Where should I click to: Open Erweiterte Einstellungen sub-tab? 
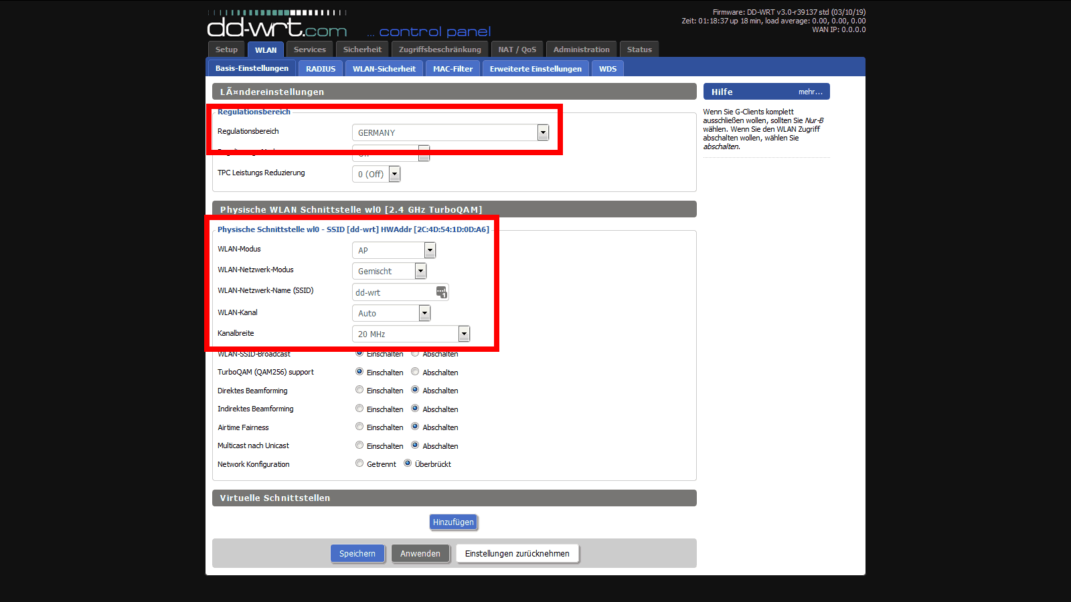(535, 69)
